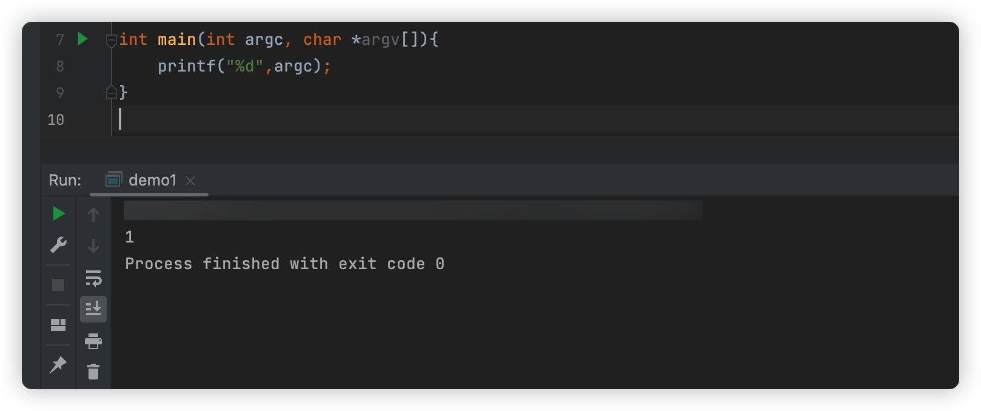Click line number 10 in the gutter
The width and height of the screenshot is (981, 411).
pos(56,120)
